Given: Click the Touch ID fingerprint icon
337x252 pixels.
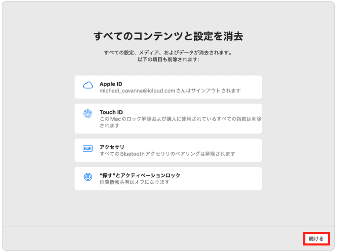Looking at the screenshot, I should tap(88, 114).
